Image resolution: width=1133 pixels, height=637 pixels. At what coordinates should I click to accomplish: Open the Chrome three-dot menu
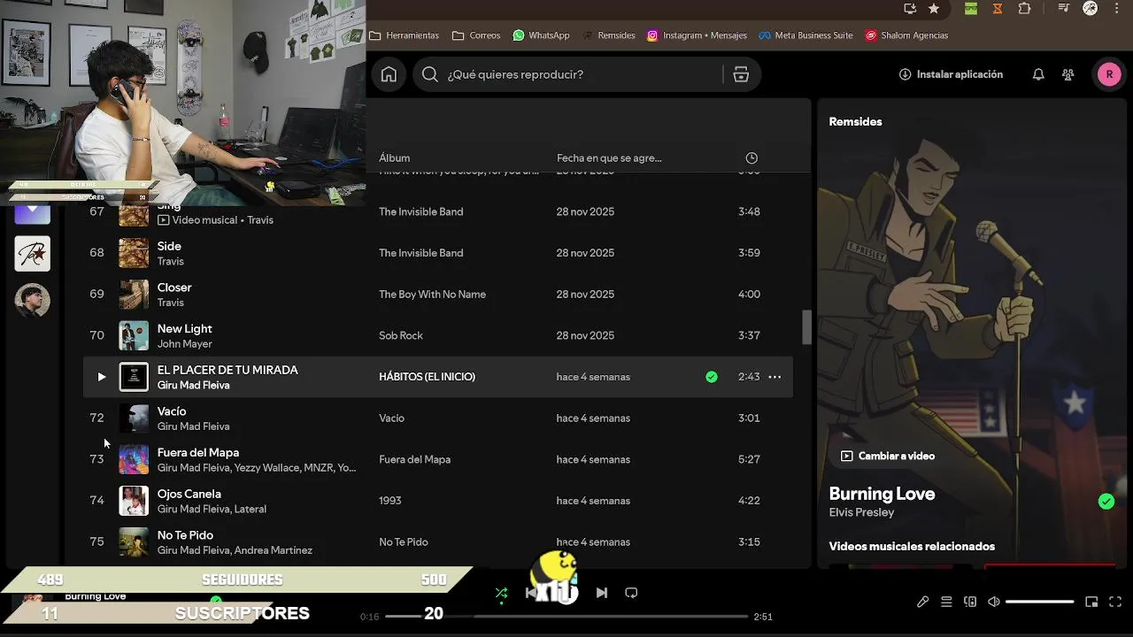pyautogui.click(x=1118, y=9)
